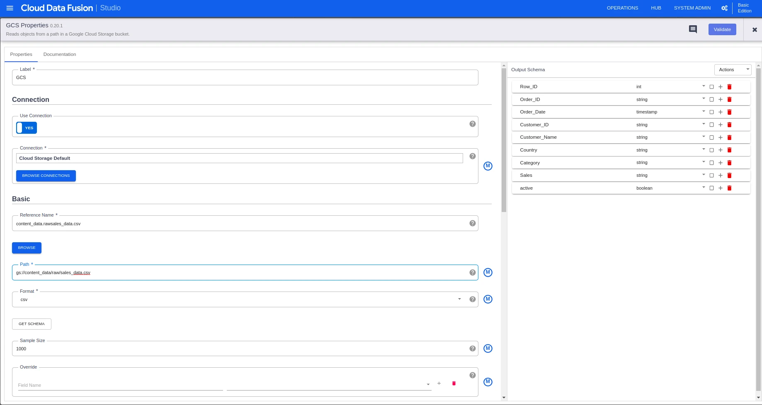
Task: Open Override type dropdown
Action: (329, 385)
